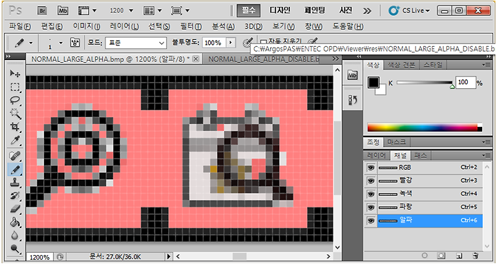The height and width of the screenshot is (266, 496).
Task: Open the brush preset picker arrow
Action: [x=61, y=43]
